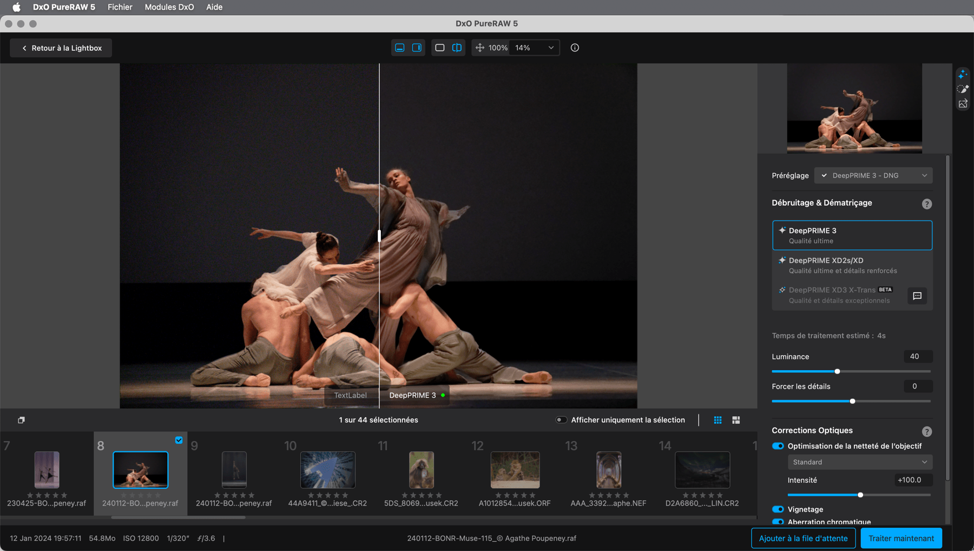Select DeepPRIME XD3 X-Trans BETA mode
The image size is (974, 551).
click(x=840, y=295)
